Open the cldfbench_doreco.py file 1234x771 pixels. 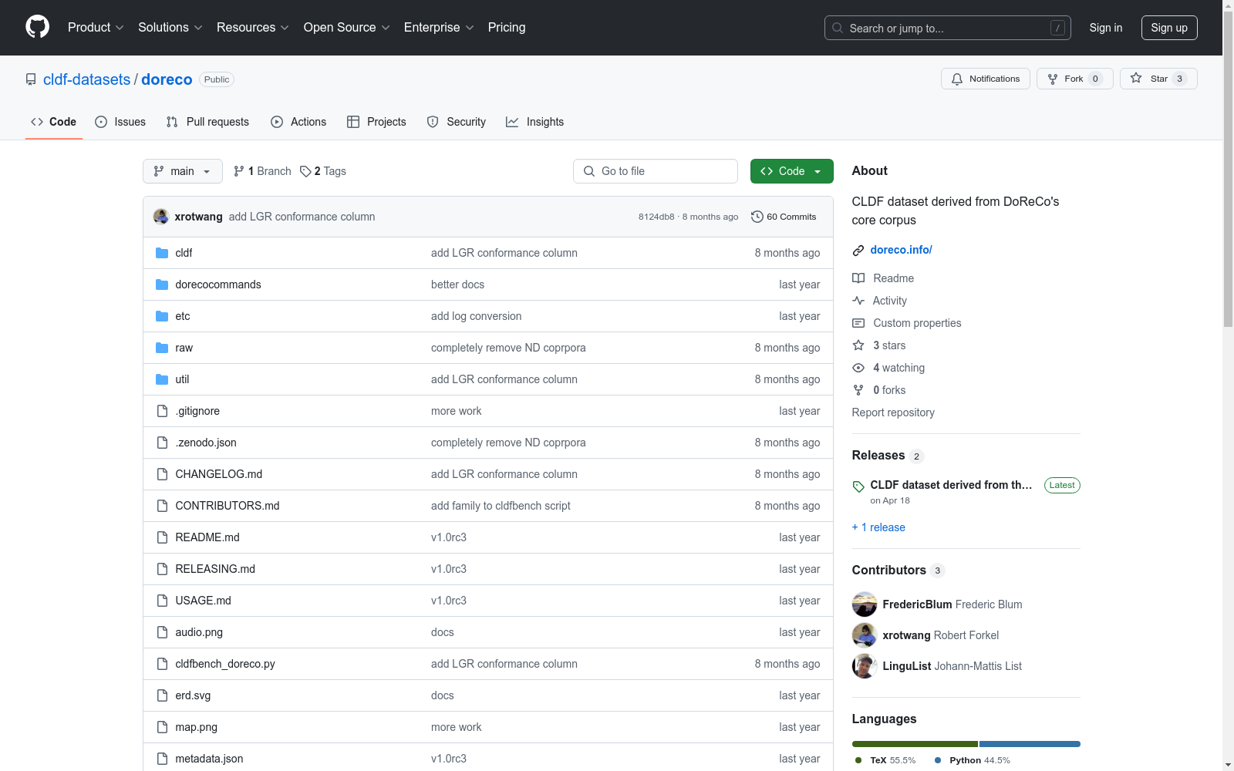coord(225,664)
